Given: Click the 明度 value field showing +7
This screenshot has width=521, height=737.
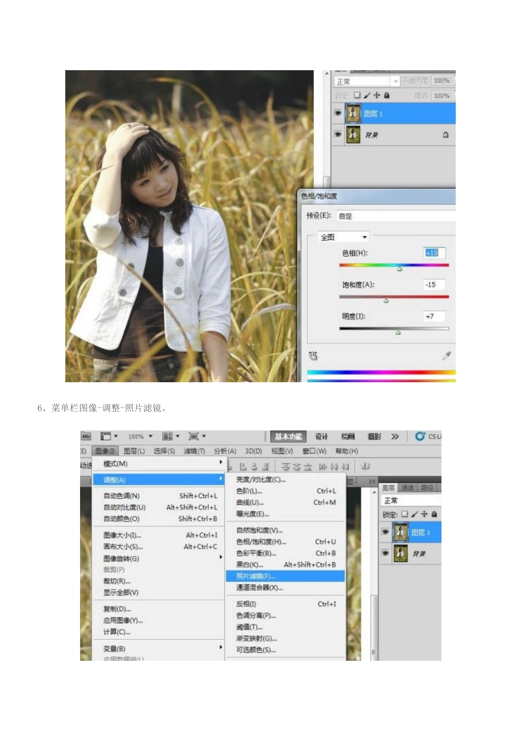Looking at the screenshot, I should coord(434,316).
